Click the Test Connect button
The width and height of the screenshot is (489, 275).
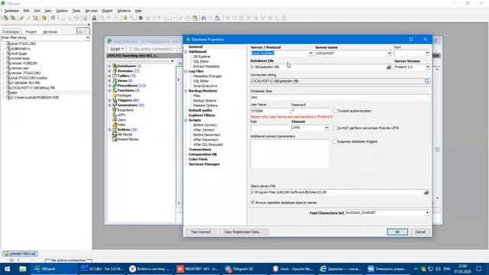(201, 232)
